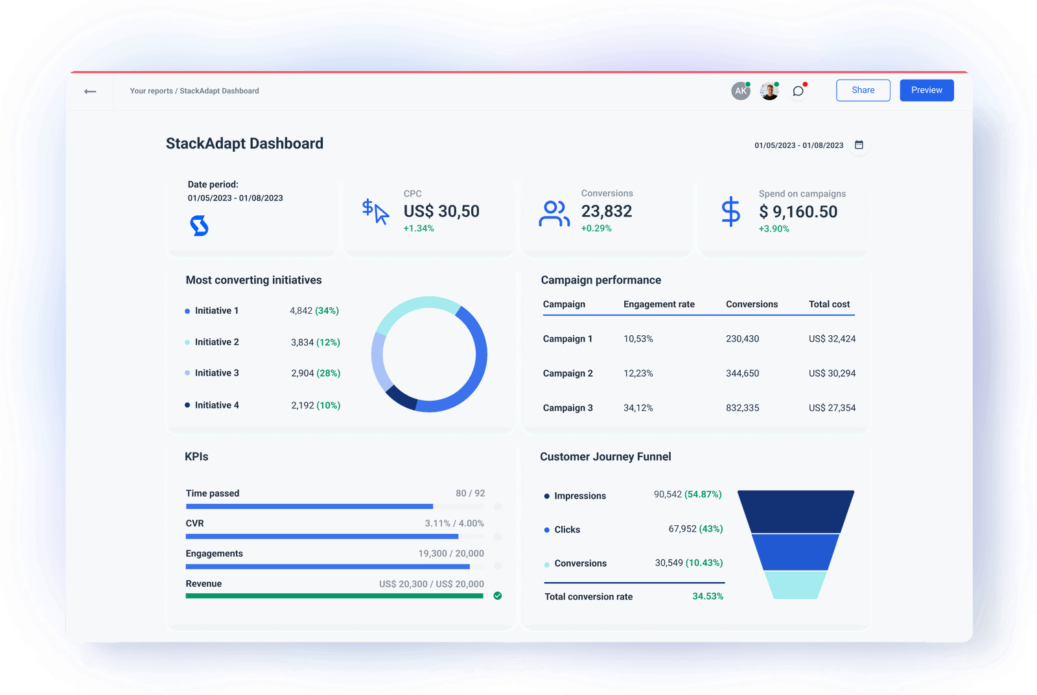Click the Share button
The width and height of the screenshot is (1037, 695).
pos(863,90)
